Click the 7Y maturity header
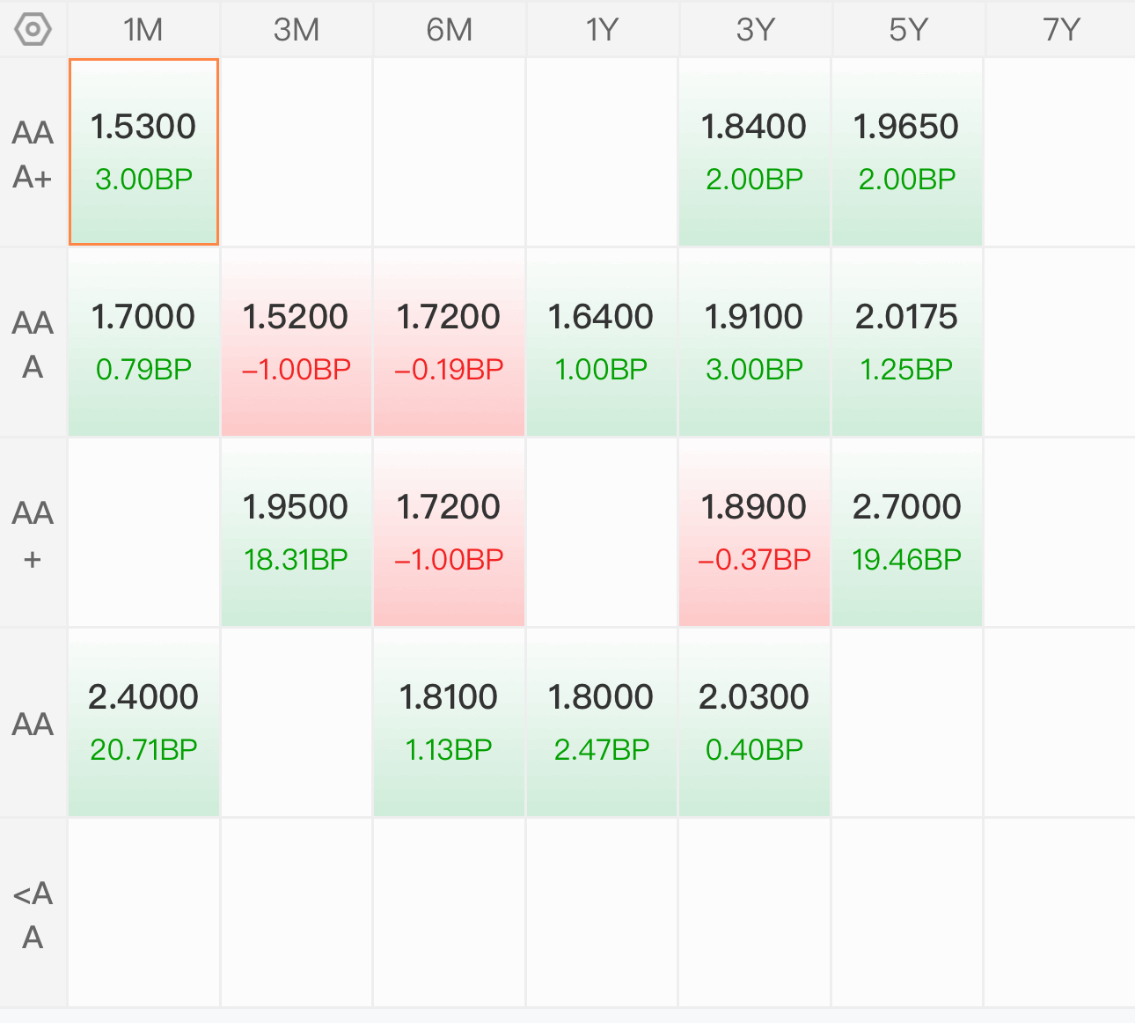The width and height of the screenshot is (1135, 1023). [x=1060, y=30]
